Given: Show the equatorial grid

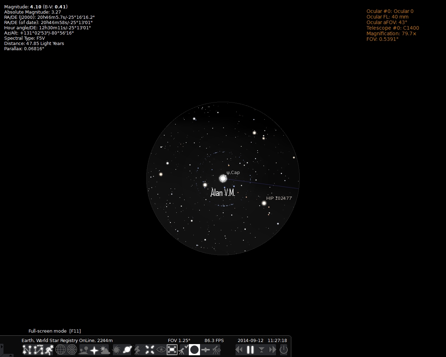Looking at the screenshot, I should 61,349.
